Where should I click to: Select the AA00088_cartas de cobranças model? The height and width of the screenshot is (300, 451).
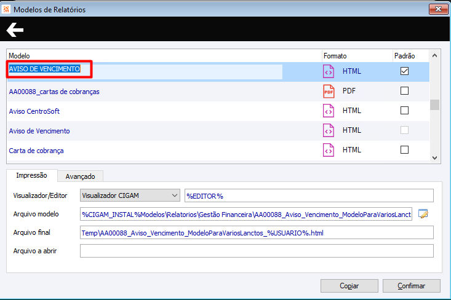(x=54, y=92)
